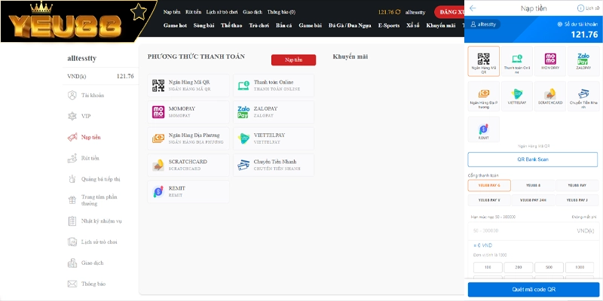603x301 pixels.
Task: Open Xổ số menu
Action: [413, 26]
